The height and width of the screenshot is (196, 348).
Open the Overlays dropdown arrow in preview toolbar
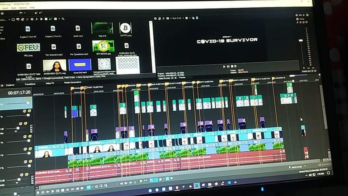(190, 18)
